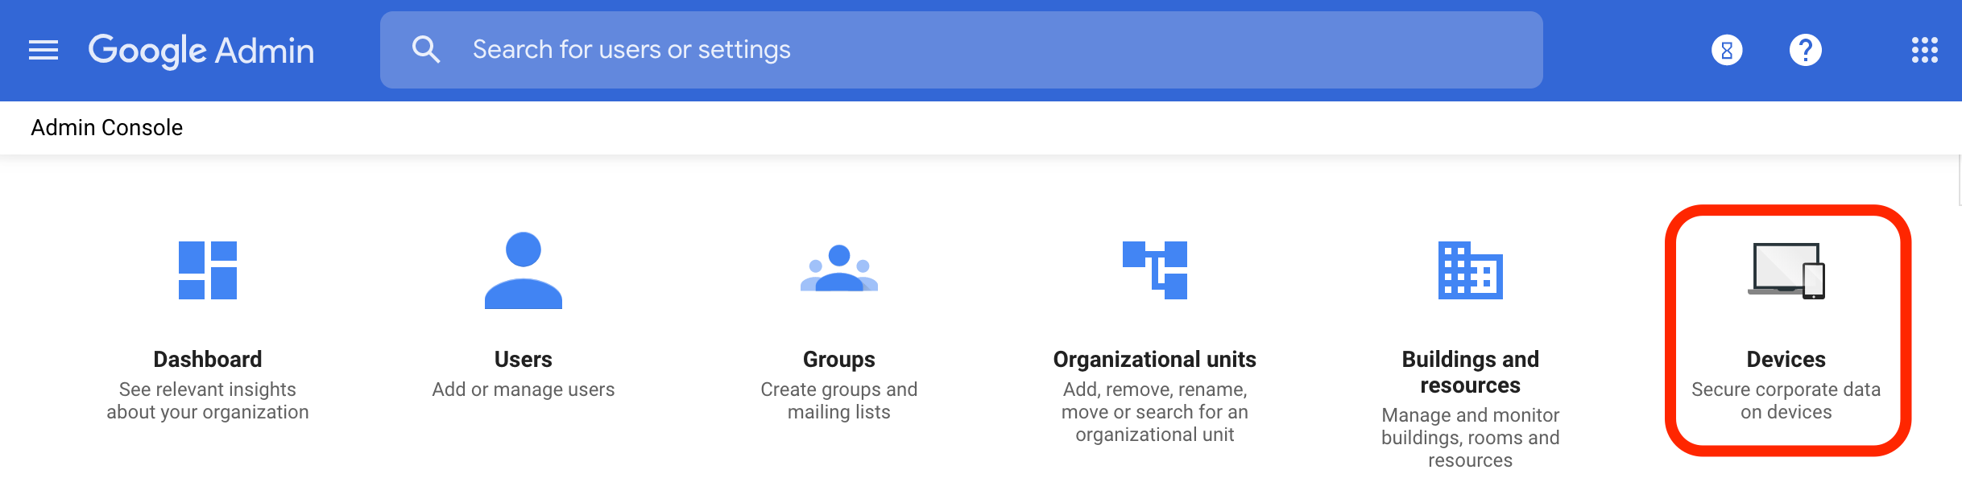Open Organizational units heading link
The width and height of the screenshot is (1962, 478).
click(x=1155, y=359)
